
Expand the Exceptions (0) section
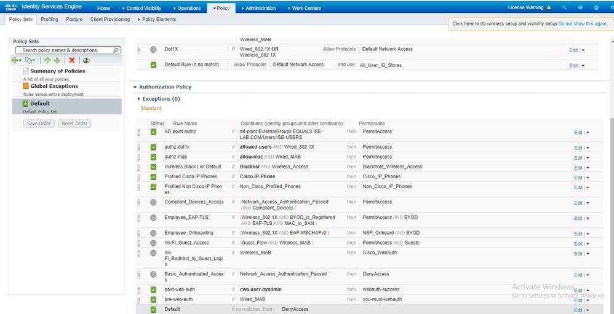point(139,99)
